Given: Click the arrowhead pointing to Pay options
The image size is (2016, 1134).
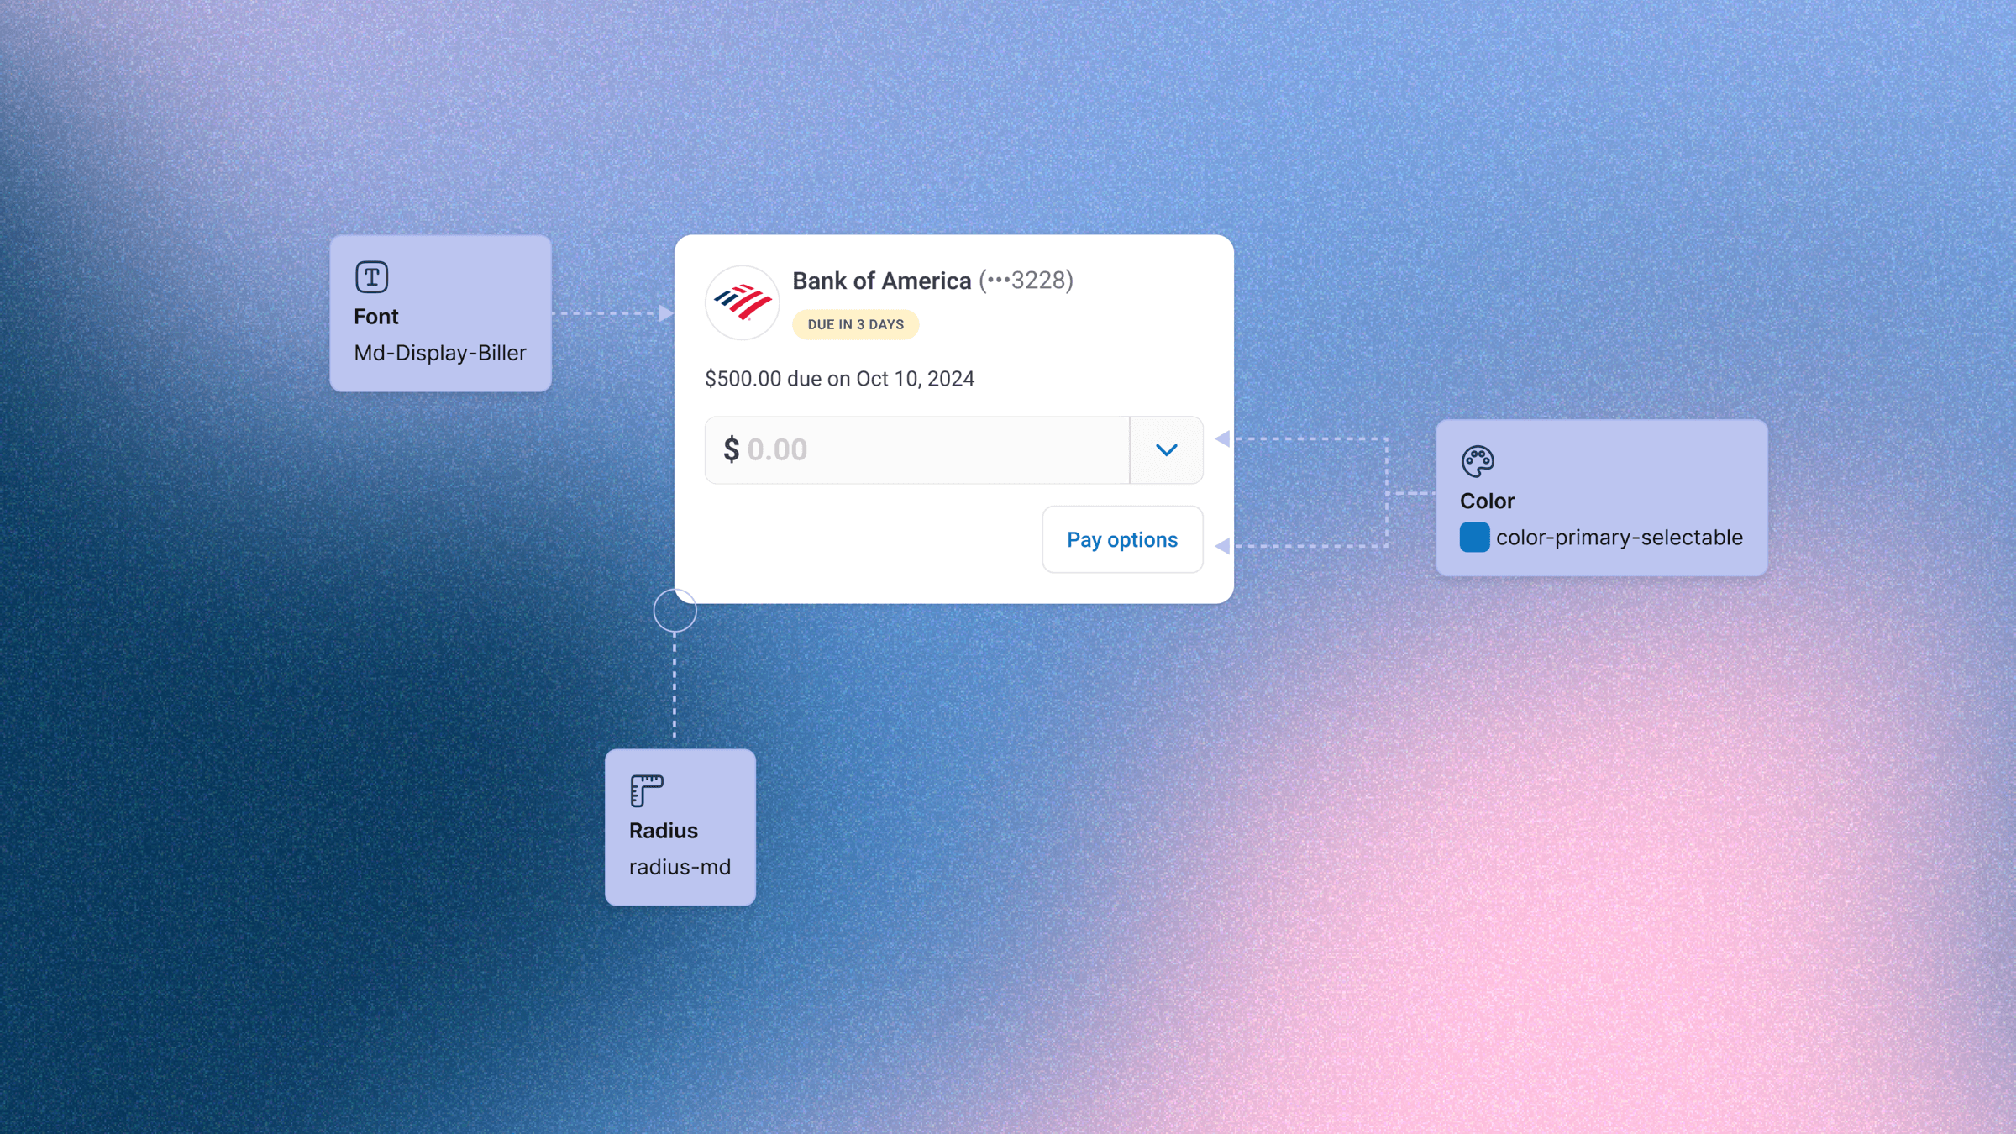Looking at the screenshot, I should click(1223, 546).
